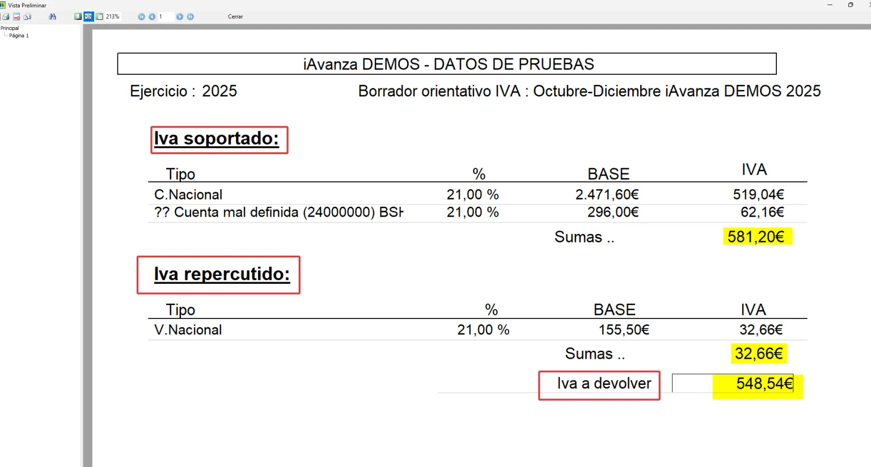This screenshot has height=467, width=871.
Task: Click the 519,04€ IVA value
Action: (x=758, y=194)
